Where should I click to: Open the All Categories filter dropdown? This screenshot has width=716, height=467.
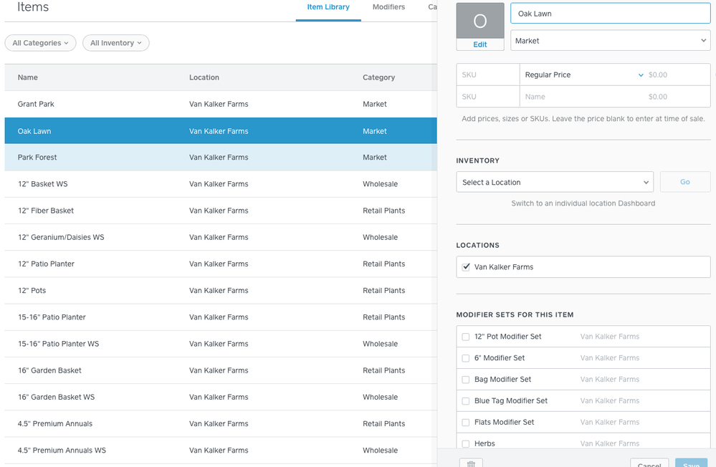41,43
